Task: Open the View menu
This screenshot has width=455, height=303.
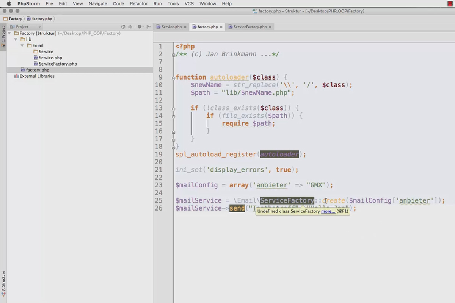Action: click(78, 3)
